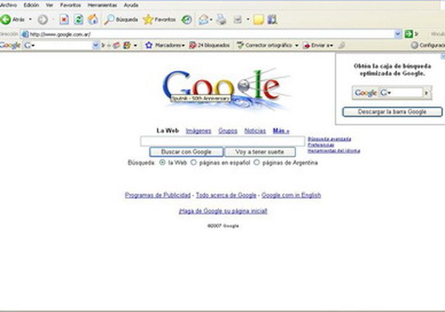This screenshot has height=312, width=445.
Task: Click Enviar a button in Google toolbar
Action: [x=317, y=45]
